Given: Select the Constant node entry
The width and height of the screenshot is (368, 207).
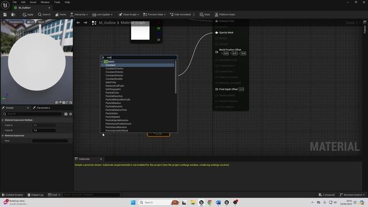Looking at the screenshot, I should tap(137, 65).
